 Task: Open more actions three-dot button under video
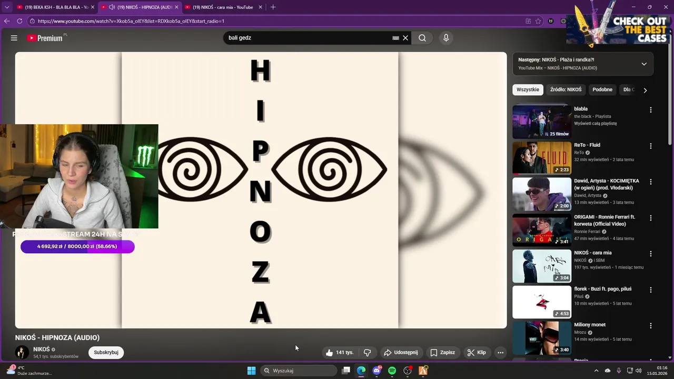(x=501, y=353)
